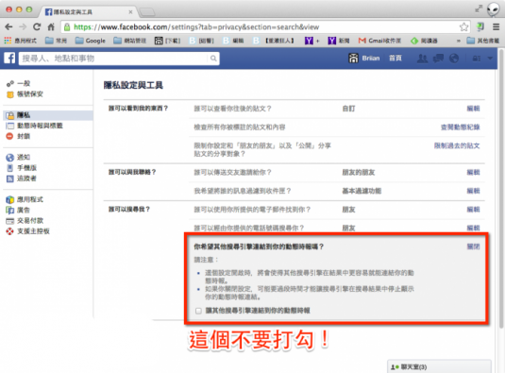Edit the inbox message filtering setting

[x=473, y=191]
